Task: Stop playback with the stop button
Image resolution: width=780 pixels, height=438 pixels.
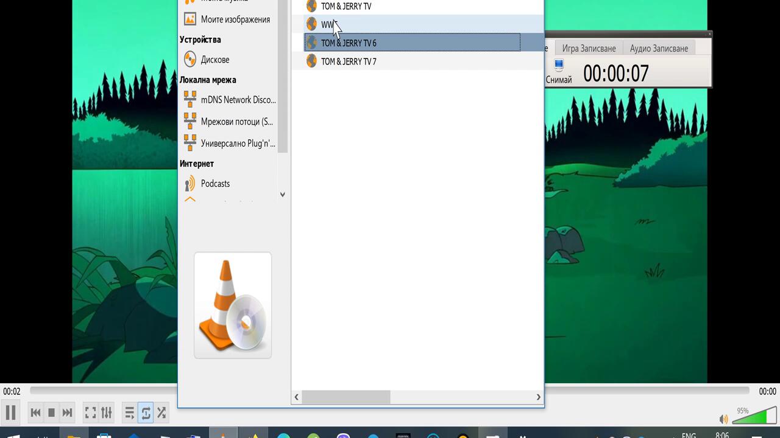Action: click(x=51, y=413)
